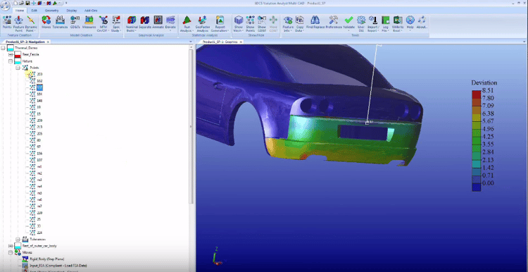
Task: Collapse the Moves tree node
Action: pyautogui.click(x=11, y=252)
